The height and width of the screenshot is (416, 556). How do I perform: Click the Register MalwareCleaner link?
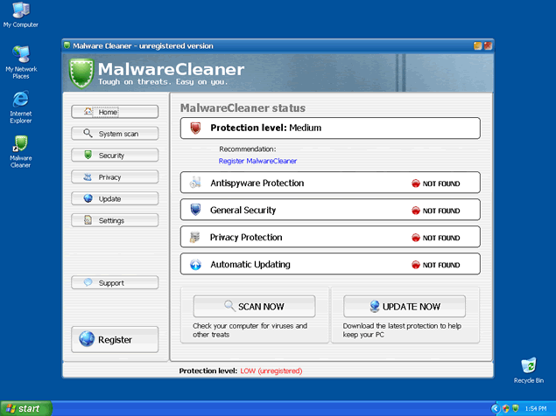coord(257,161)
